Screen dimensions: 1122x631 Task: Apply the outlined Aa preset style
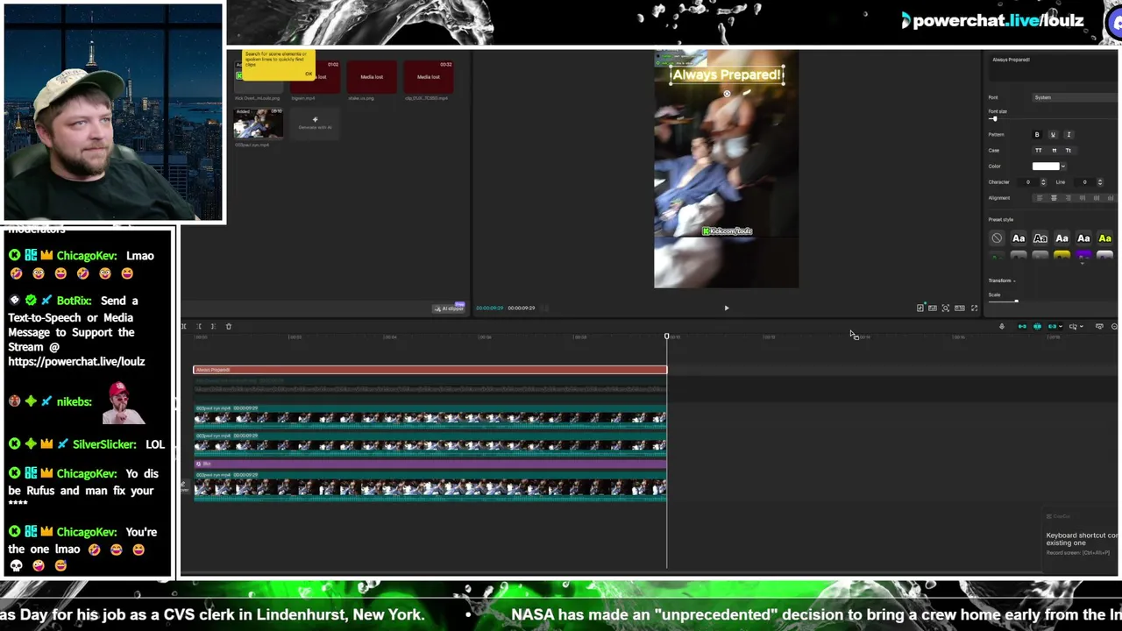coord(1040,238)
